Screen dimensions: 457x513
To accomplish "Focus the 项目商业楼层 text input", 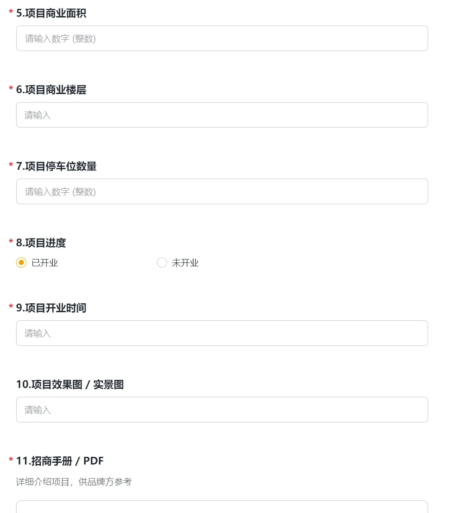I will (222, 115).
